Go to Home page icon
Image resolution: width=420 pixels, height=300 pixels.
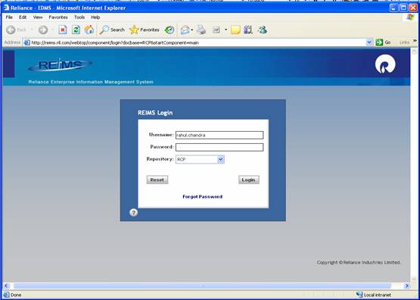89,30
